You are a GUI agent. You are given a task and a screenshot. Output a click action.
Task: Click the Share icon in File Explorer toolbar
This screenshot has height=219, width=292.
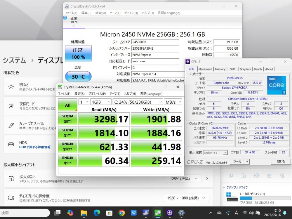coord(269,175)
